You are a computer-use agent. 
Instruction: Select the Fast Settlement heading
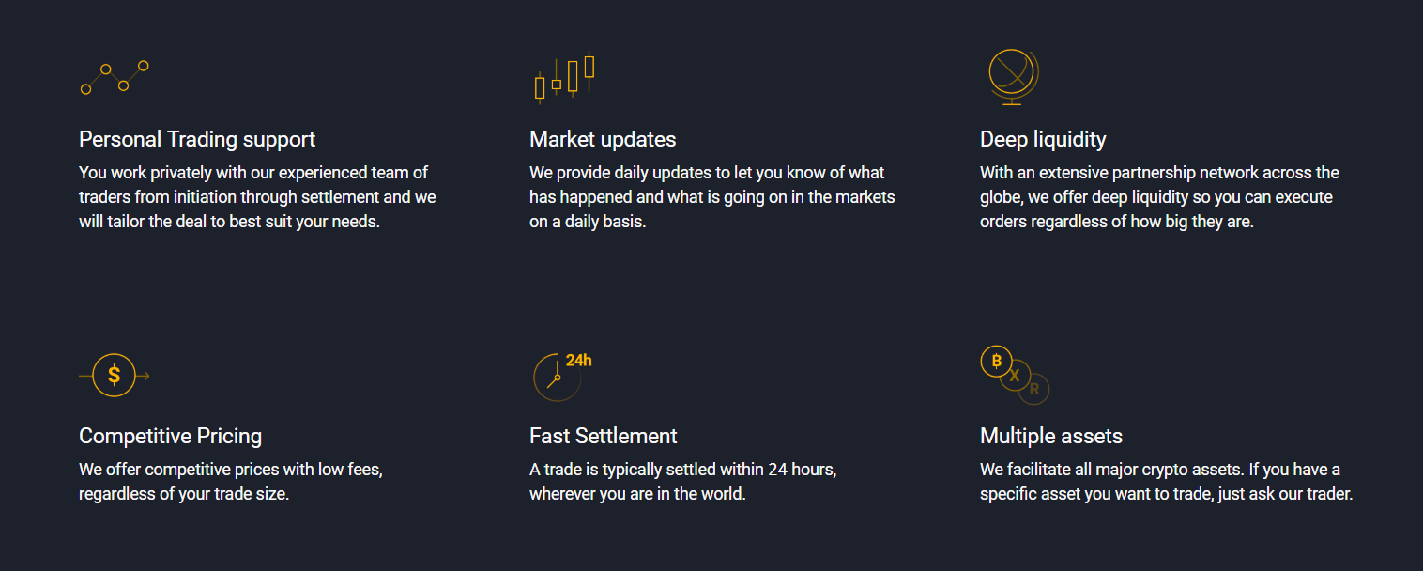coord(604,436)
